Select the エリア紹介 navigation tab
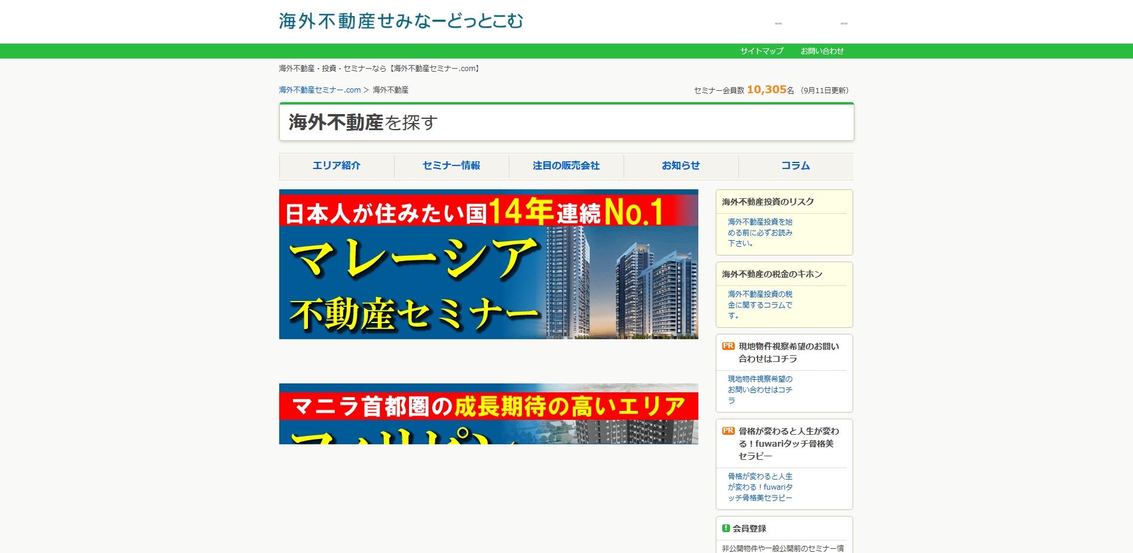 (337, 166)
